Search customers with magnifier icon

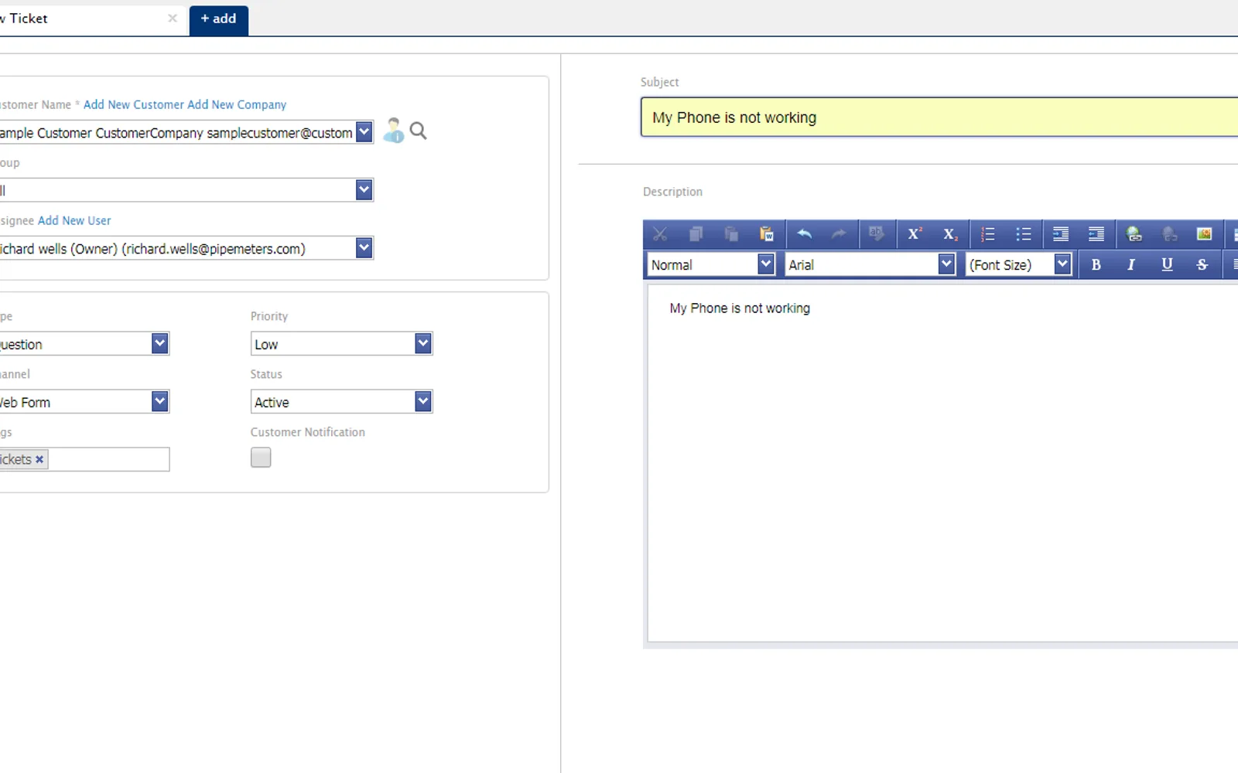pos(419,131)
